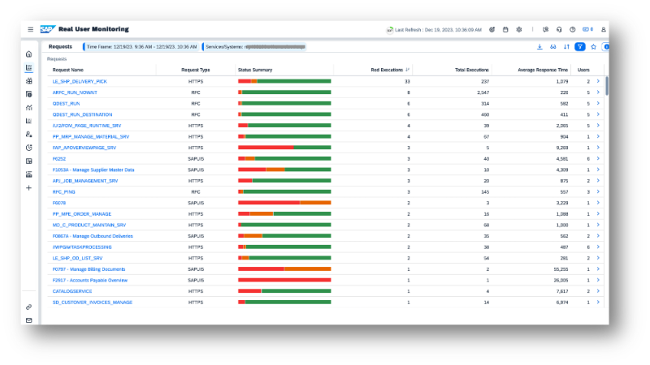The height and width of the screenshot is (365, 650).
Task: Toggle the Last Refresh auto-refresh indicator
Action: [390, 29]
